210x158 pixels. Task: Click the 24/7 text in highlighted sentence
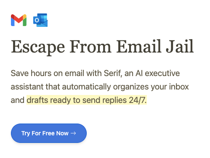point(138,100)
